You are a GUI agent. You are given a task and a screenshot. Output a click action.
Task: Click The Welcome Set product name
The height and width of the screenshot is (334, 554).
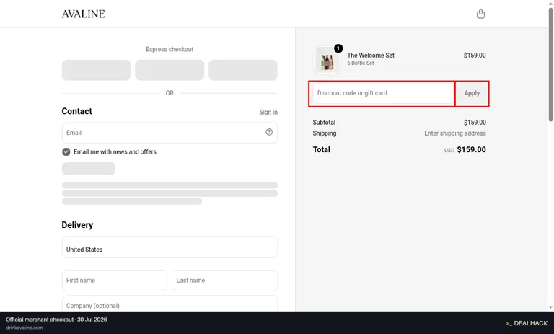point(371,55)
